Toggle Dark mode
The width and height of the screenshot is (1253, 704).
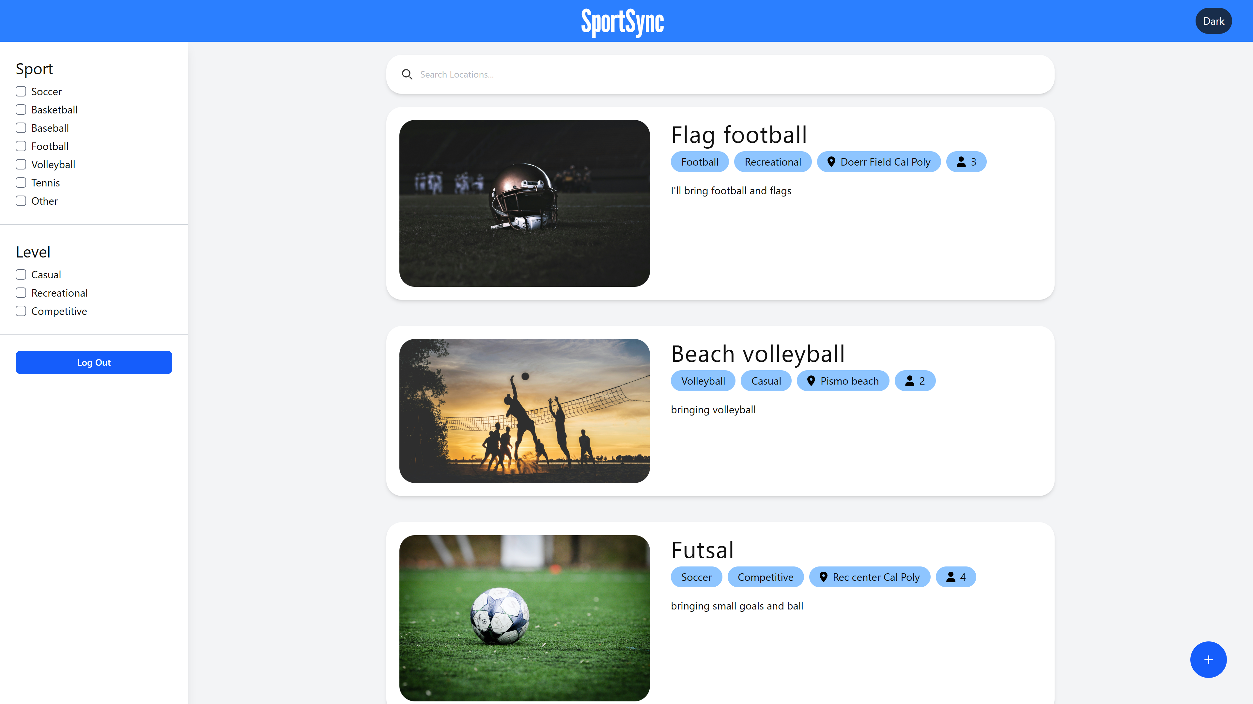click(1213, 21)
